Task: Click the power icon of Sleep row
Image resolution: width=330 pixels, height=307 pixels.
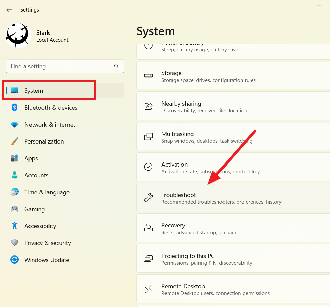Action: pos(149,46)
